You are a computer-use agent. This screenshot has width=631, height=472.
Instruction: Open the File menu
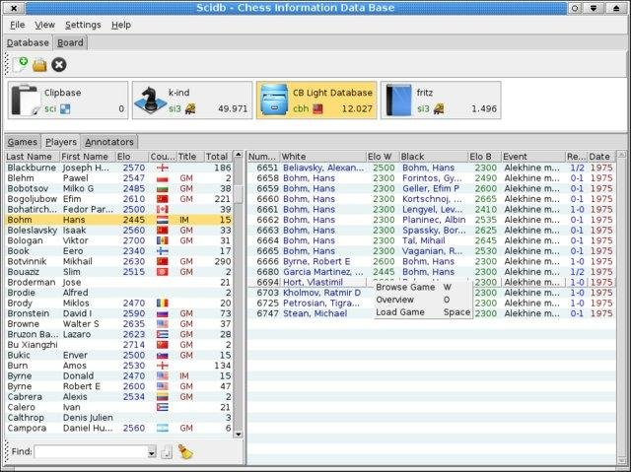click(x=17, y=24)
